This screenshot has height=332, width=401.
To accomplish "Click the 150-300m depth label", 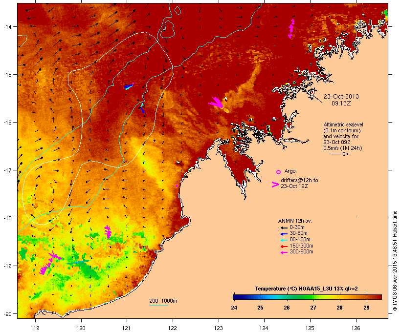I will [x=301, y=246].
